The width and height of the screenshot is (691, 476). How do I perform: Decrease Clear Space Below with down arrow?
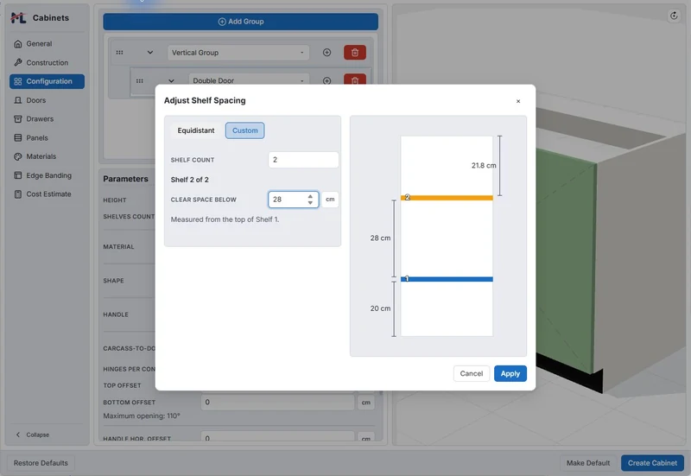[x=310, y=202]
